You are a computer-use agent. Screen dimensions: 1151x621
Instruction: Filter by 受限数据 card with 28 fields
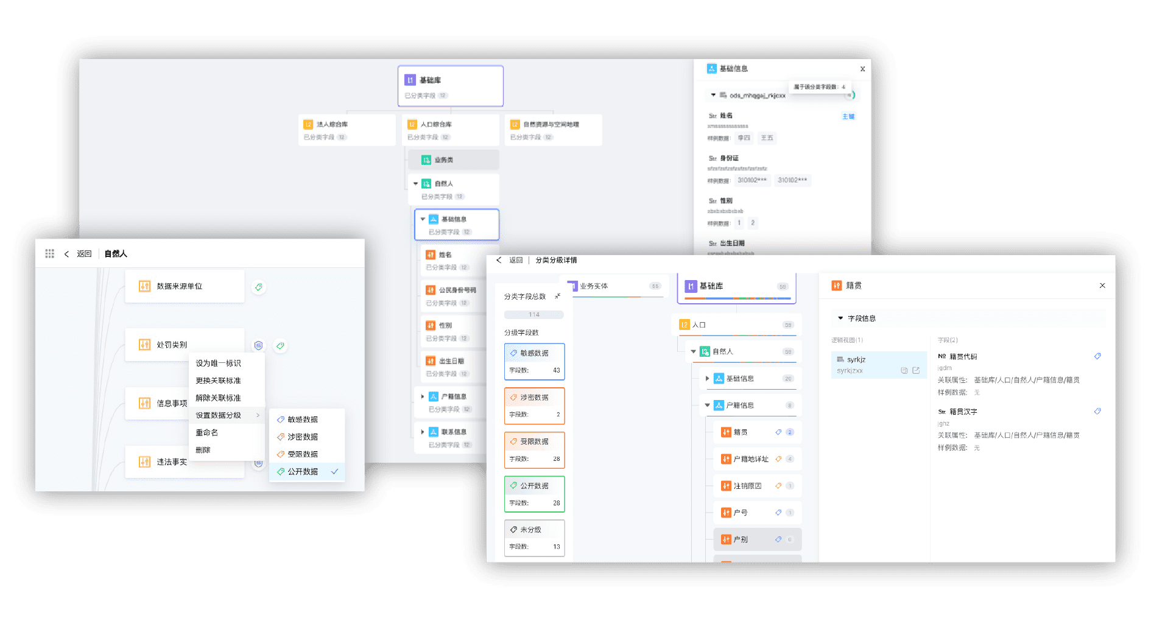[534, 450]
